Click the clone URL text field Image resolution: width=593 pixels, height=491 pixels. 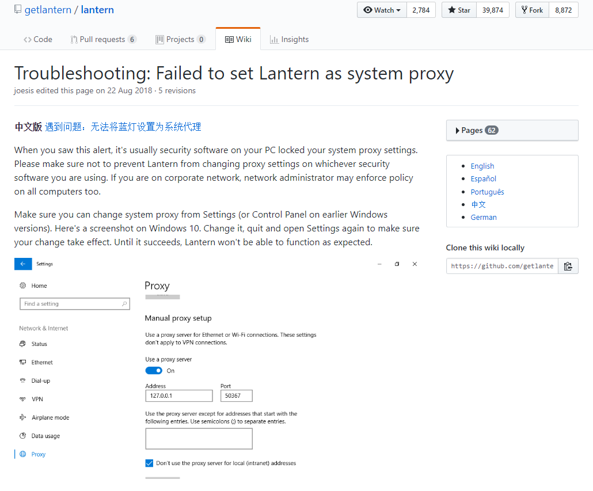tap(502, 266)
